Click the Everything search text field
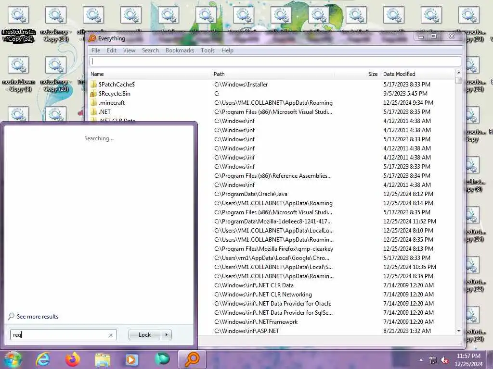 [275, 61]
